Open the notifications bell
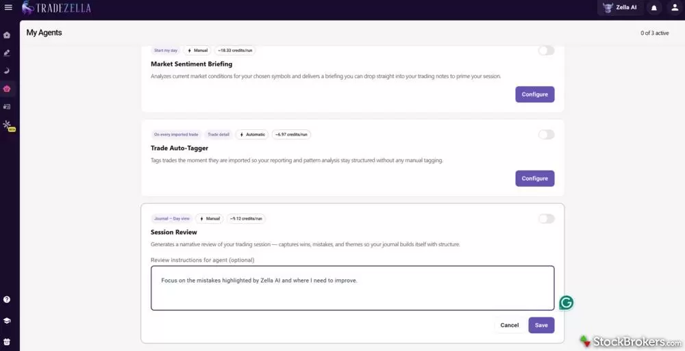 654,8
